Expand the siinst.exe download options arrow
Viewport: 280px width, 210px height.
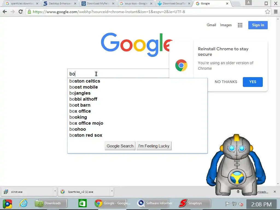pyautogui.click(x=55, y=191)
